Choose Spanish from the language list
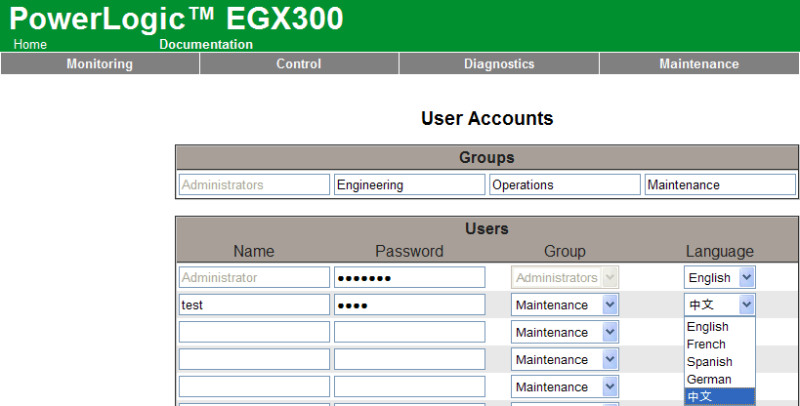 click(719, 362)
